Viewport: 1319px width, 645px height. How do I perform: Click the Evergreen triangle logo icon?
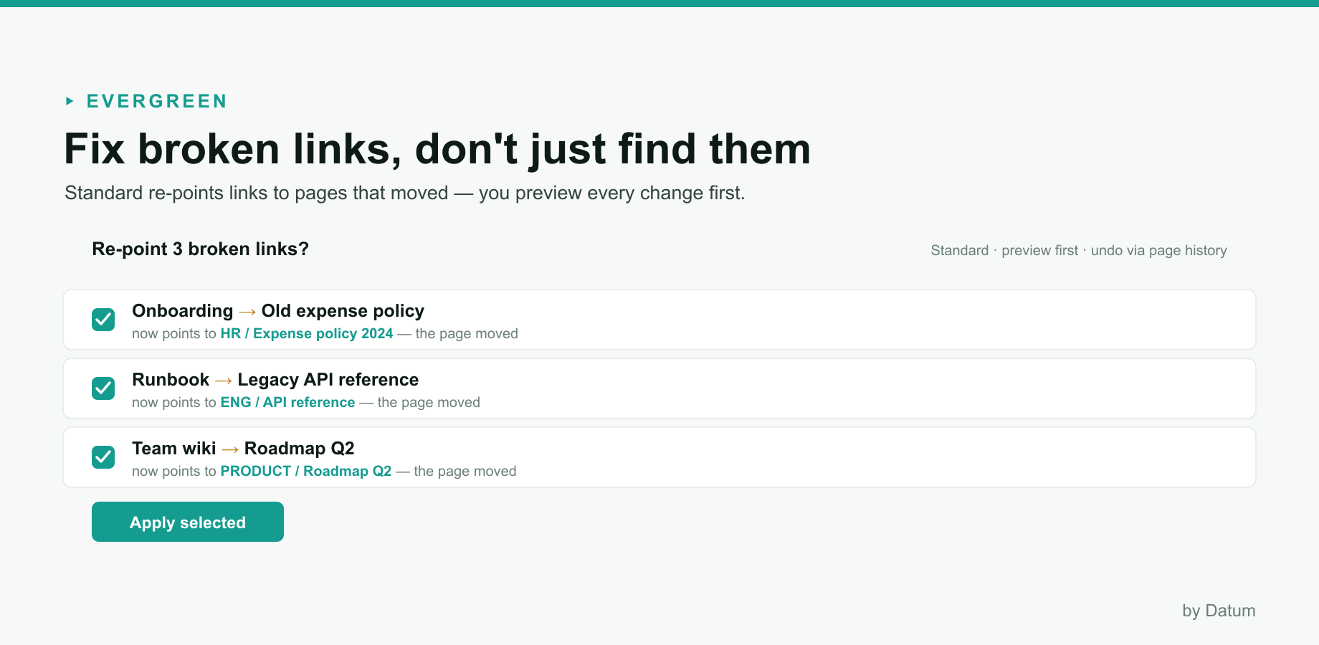pyautogui.click(x=70, y=101)
